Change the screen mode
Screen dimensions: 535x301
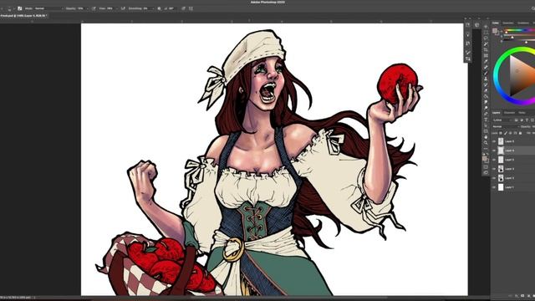coord(486,173)
